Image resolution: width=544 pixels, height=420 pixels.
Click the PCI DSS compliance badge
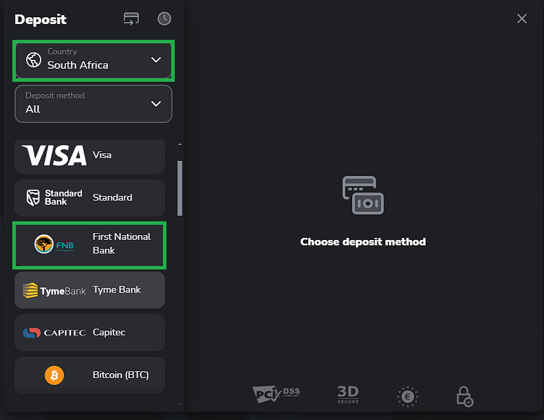(x=276, y=395)
